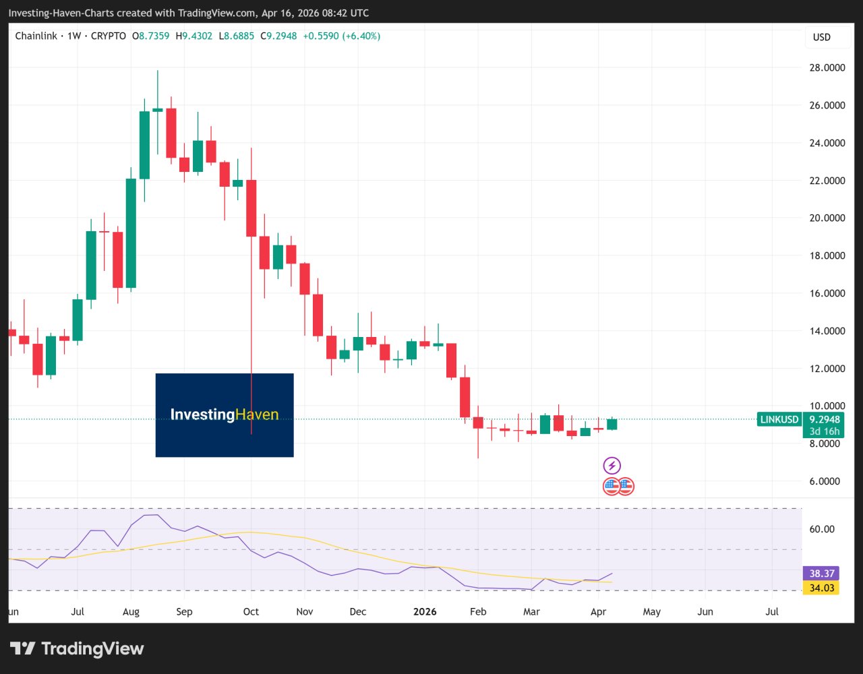The height and width of the screenshot is (674, 863).
Task: Click the Jul label just before Aug
Action: (78, 612)
